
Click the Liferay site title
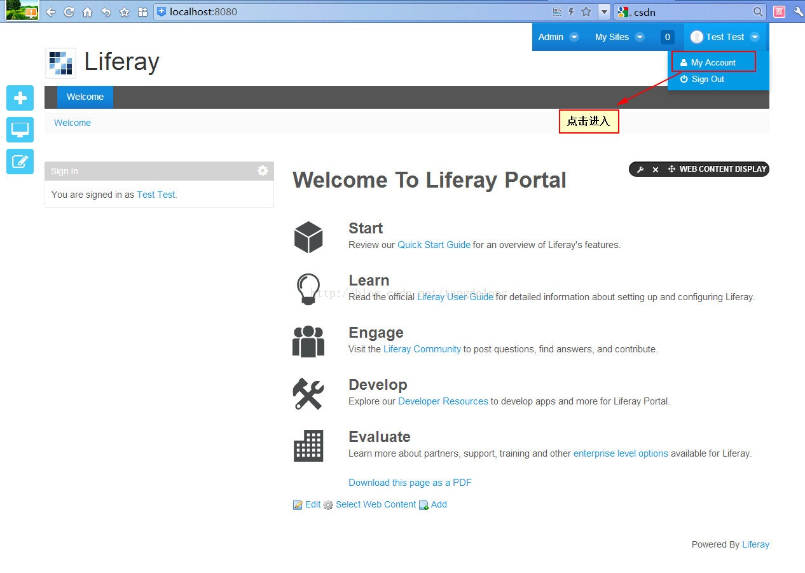[x=121, y=62]
